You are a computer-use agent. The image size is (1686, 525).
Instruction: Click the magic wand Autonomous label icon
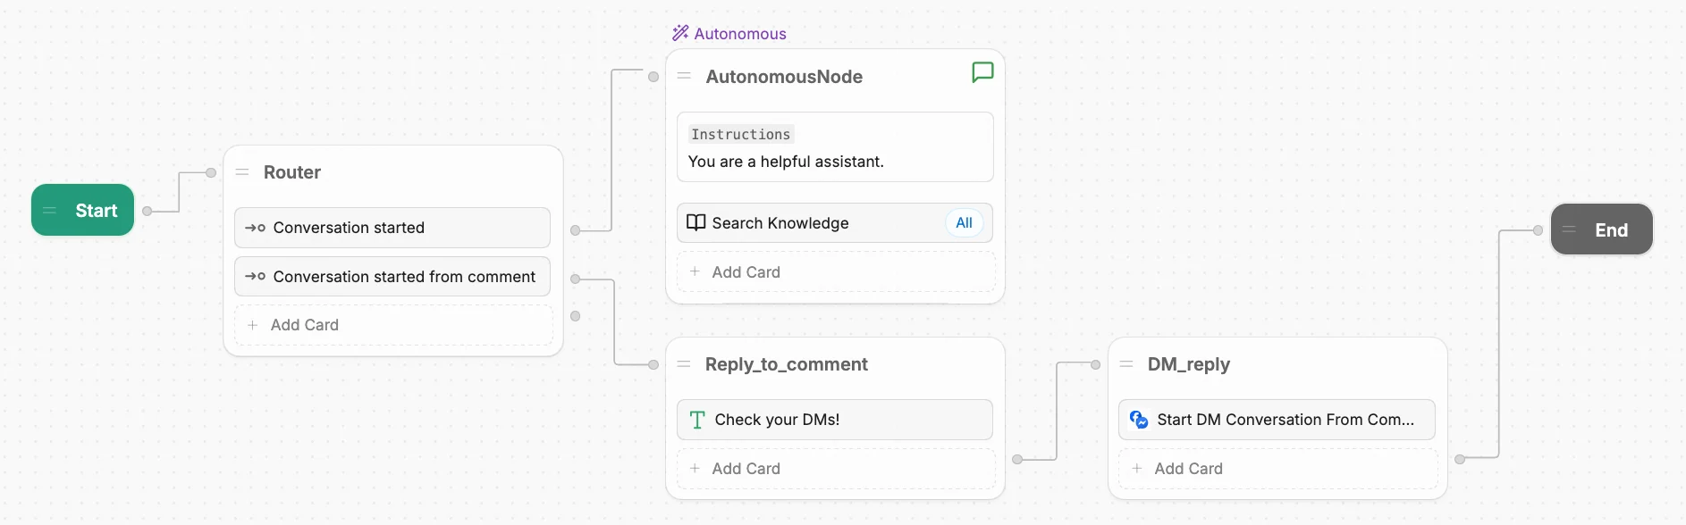click(x=680, y=33)
